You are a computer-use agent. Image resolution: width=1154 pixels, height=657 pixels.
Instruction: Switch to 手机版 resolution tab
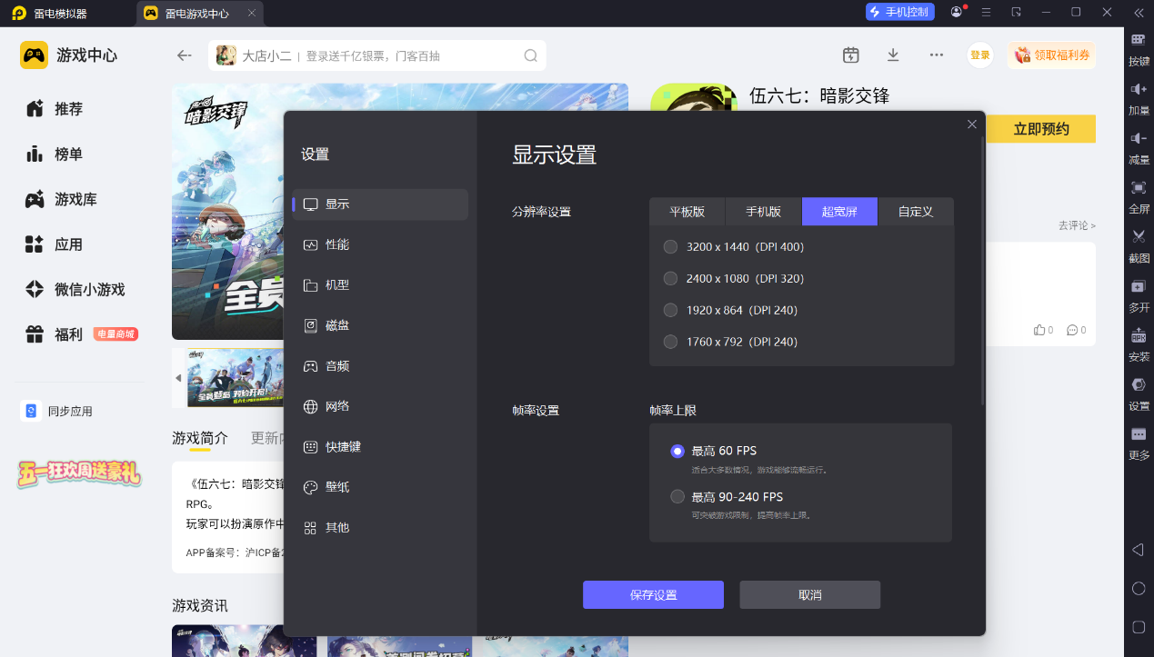click(764, 212)
